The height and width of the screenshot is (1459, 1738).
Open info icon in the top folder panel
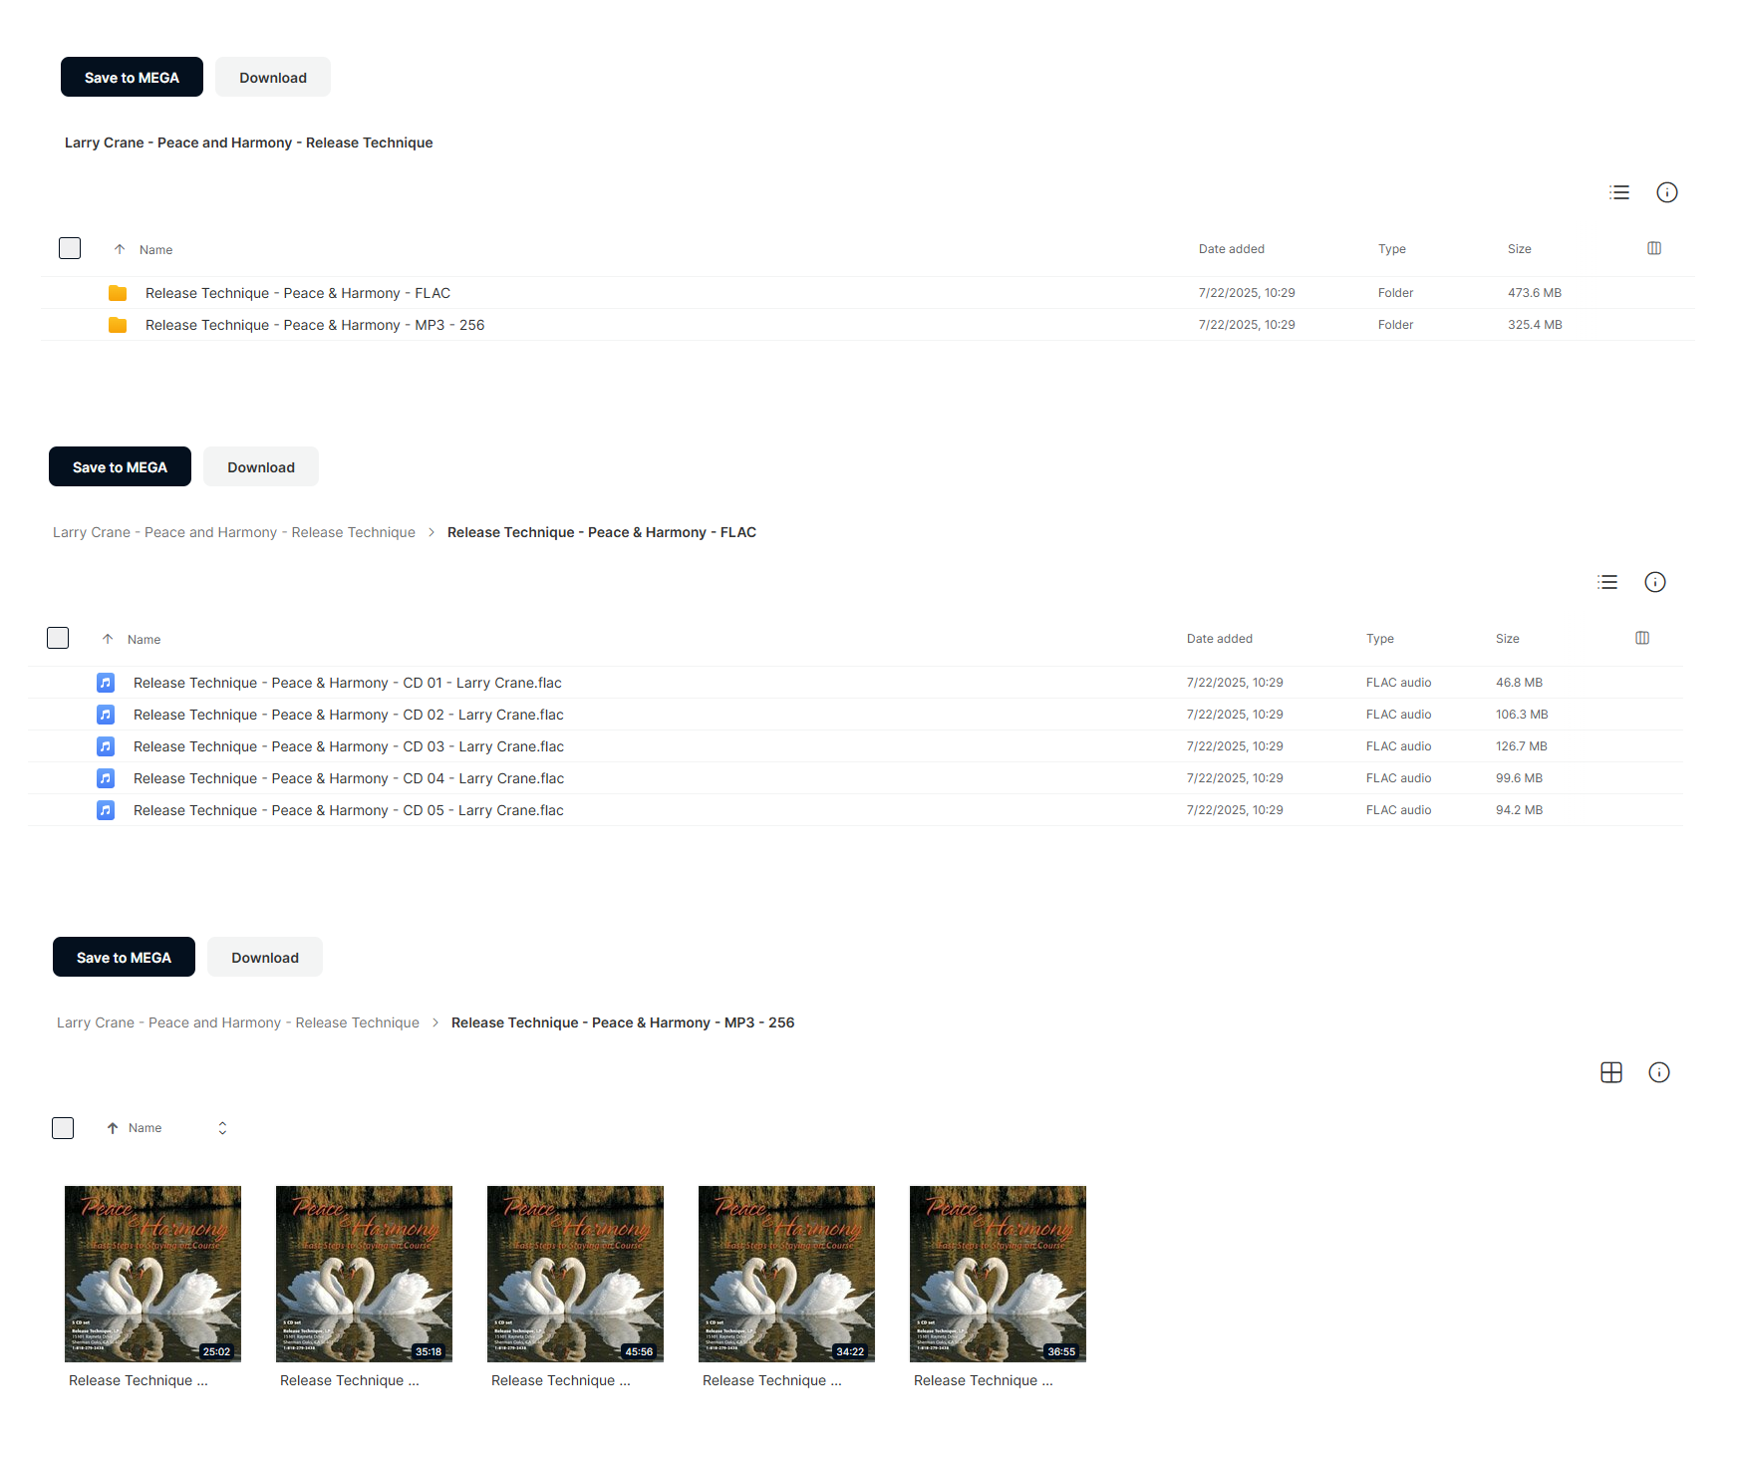coord(1667,192)
